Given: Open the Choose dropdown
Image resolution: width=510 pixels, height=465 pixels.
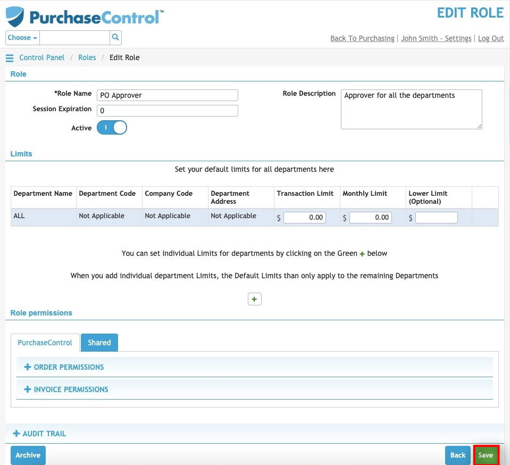Looking at the screenshot, I should (22, 38).
